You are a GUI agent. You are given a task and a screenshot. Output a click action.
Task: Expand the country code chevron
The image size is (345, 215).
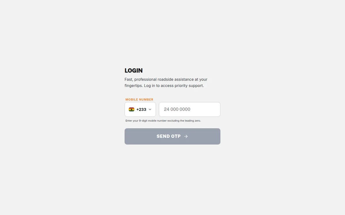[150, 110]
